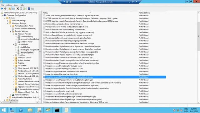Open the View menu
This screenshot has height=113, width=200.
coord(16,5)
